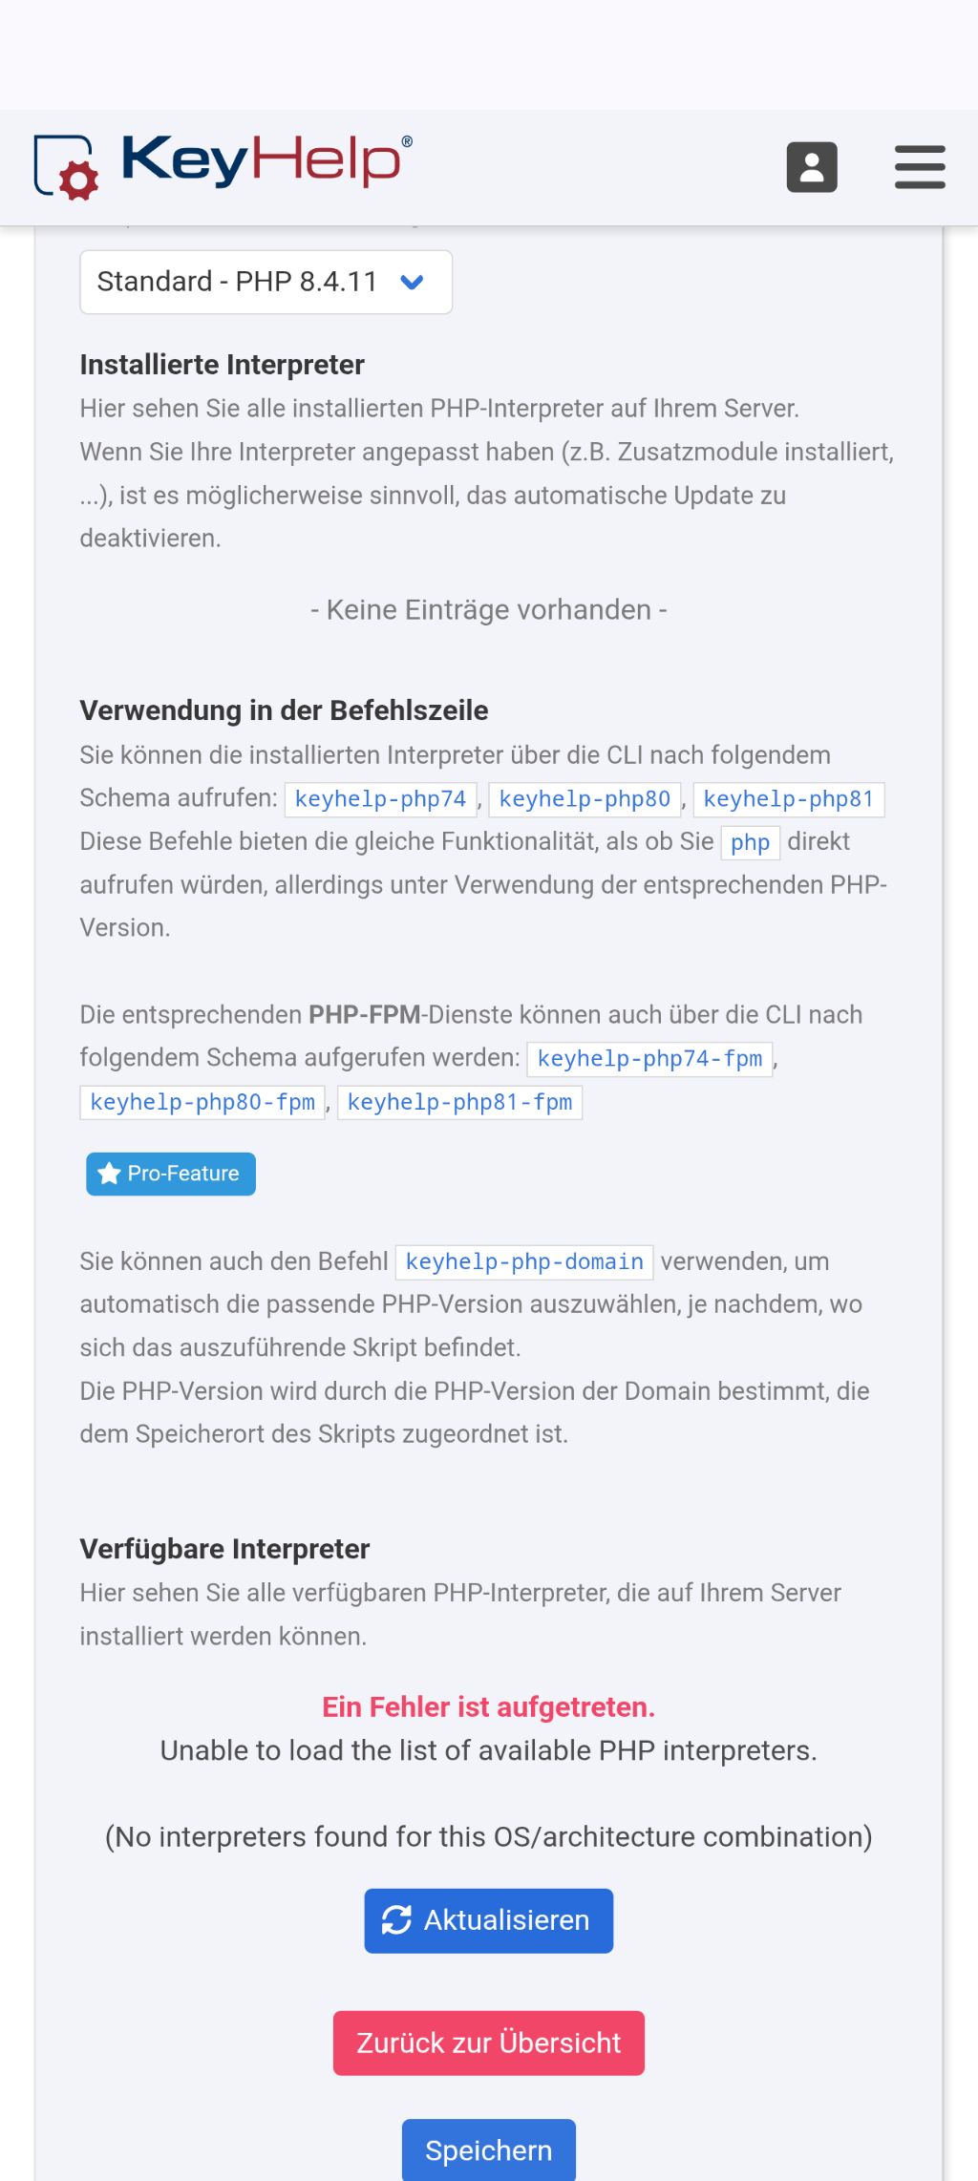Image resolution: width=978 pixels, height=2181 pixels.
Task: Click the php code tag
Action: 750,843
